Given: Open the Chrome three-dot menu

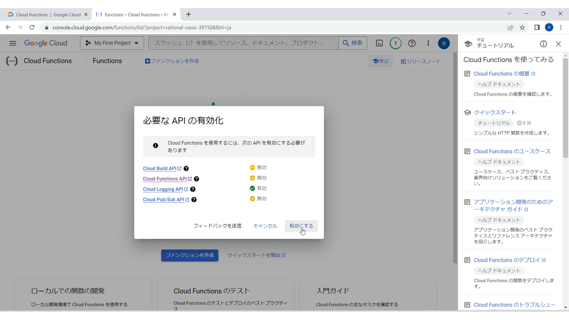Looking at the screenshot, I should [561, 27].
